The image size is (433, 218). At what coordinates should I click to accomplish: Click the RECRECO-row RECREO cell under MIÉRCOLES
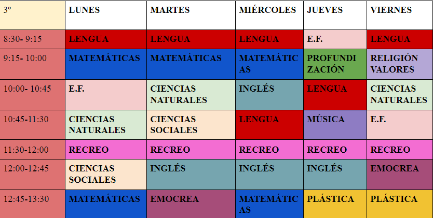269,150
